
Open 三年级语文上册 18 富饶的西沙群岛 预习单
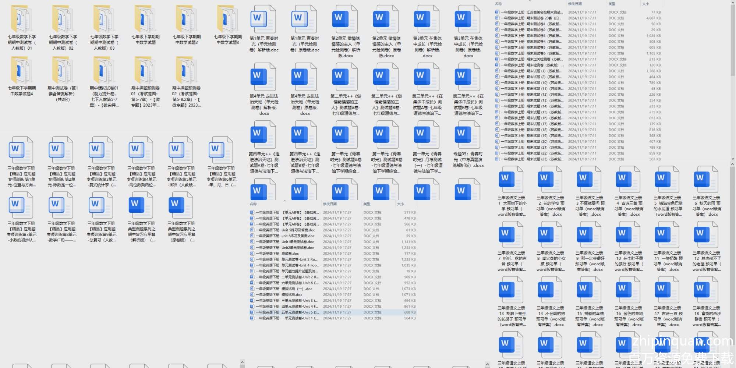[x=706, y=290]
